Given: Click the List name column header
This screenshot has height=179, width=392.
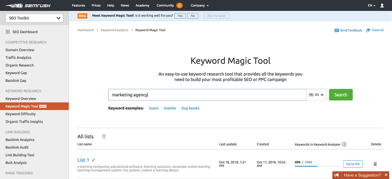Looking at the screenshot, I should (85, 144).
